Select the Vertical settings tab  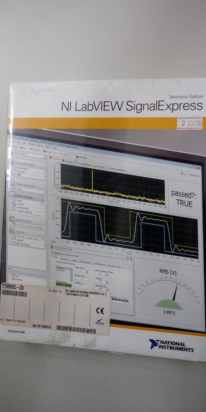click(55, 257)
